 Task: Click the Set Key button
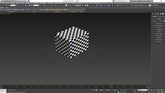pyautogui.click(x=135, y=92)
